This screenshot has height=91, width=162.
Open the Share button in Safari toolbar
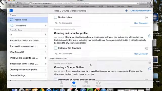click(22, 3)
